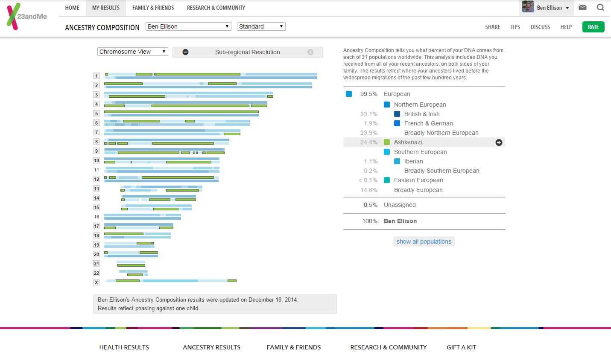Select the MY RESULTS tab
This screenshot has width=611, height=352.
(106, 8)
